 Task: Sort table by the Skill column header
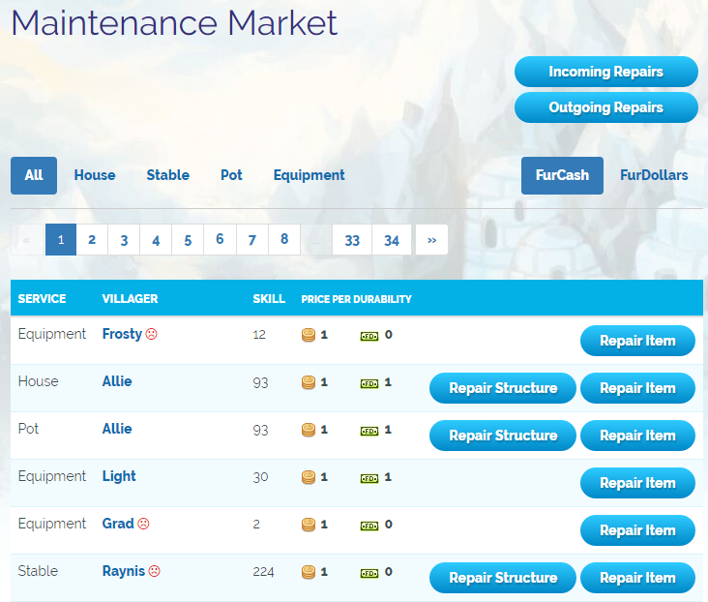269,299
